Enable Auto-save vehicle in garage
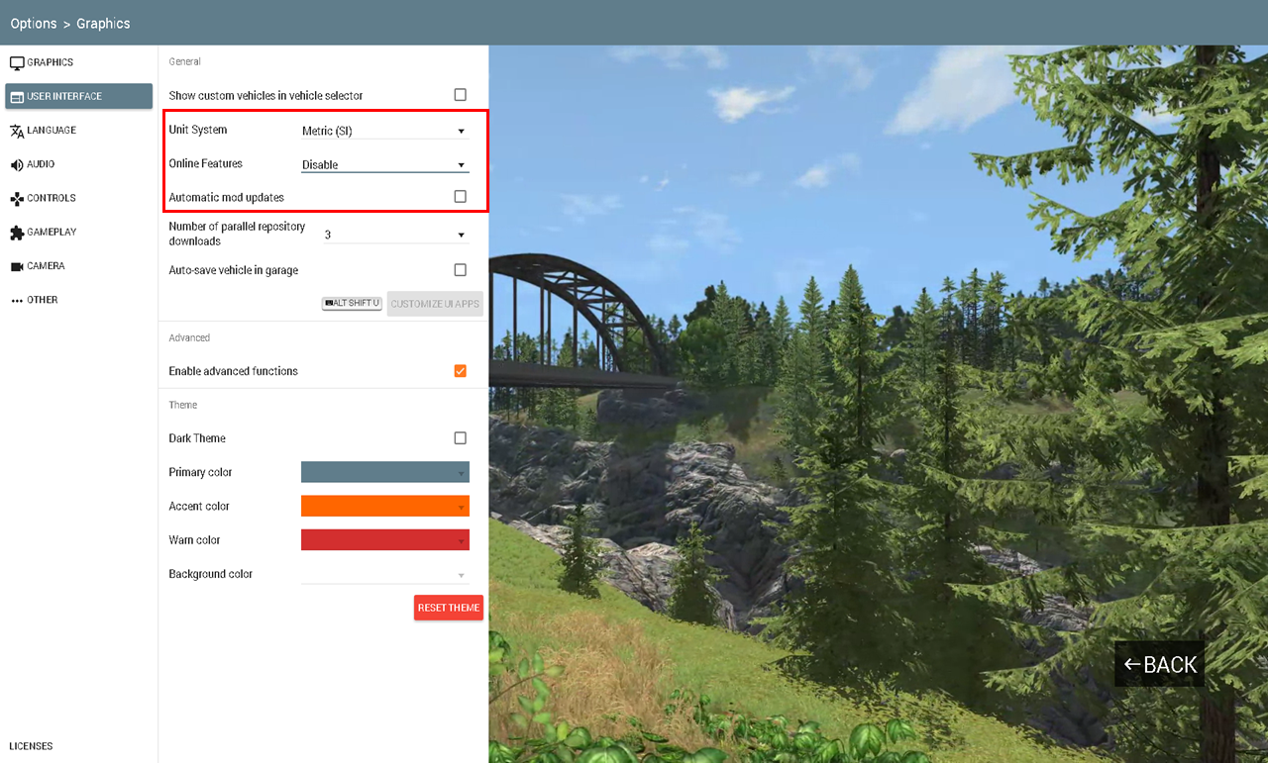Viewport: 1268px width, 763px height. point(460,270)
